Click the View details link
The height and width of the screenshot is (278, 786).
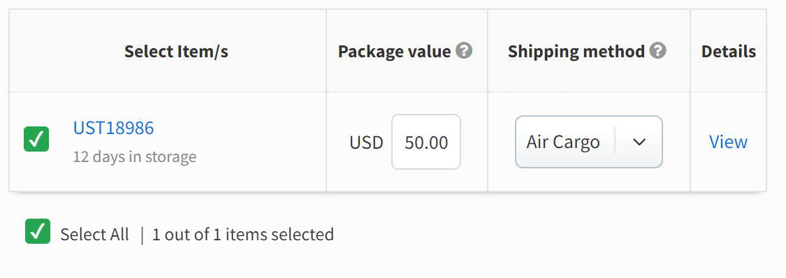pyautogui.click(x=728, y=142)
